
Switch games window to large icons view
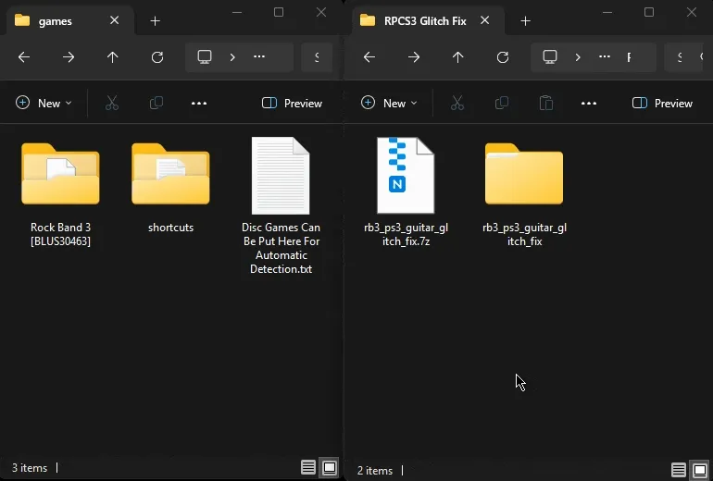[330, 467]
